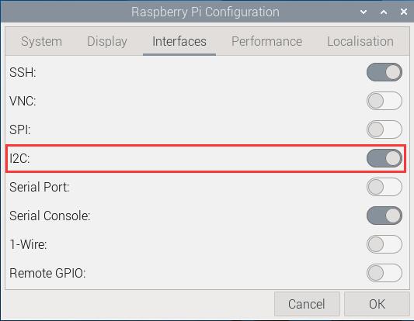Image resolution: width=414 pixels, height=321 pixels.
Task: Turn on Remote GPIO toggle
Action: coord(384,273)
